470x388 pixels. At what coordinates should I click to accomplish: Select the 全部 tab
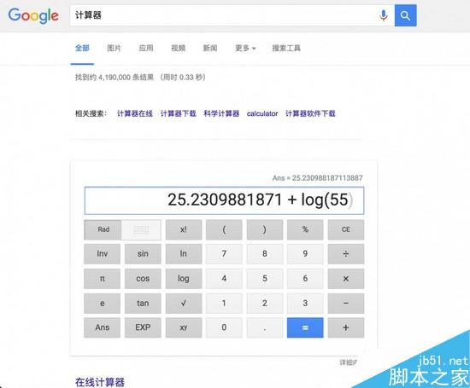pos(82,48)
